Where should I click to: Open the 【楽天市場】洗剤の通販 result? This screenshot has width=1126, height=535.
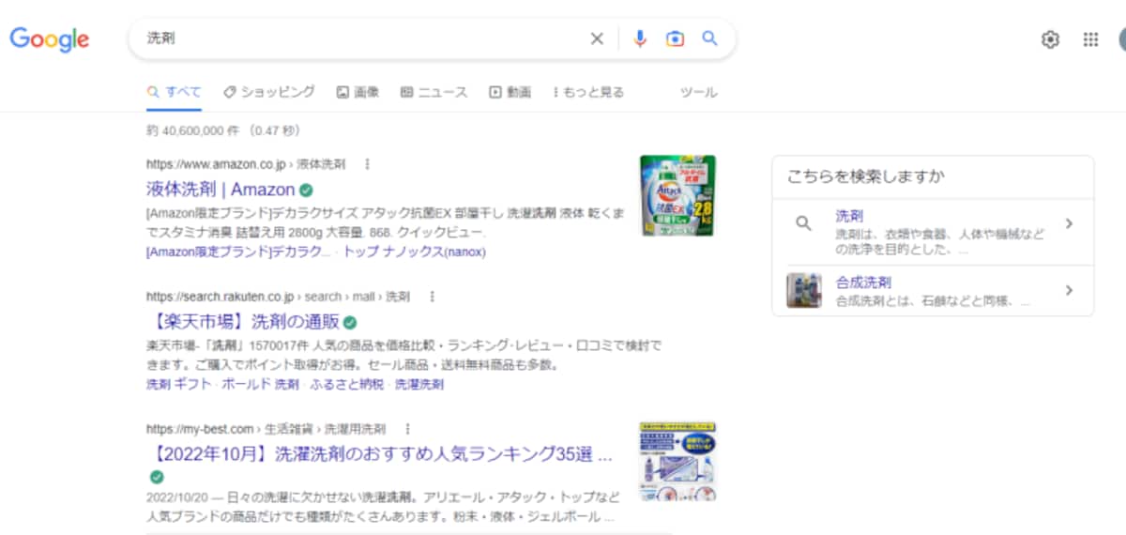click(243, 322)
